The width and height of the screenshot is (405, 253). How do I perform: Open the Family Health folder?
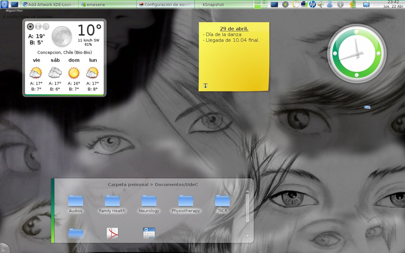tap(112, 204)
